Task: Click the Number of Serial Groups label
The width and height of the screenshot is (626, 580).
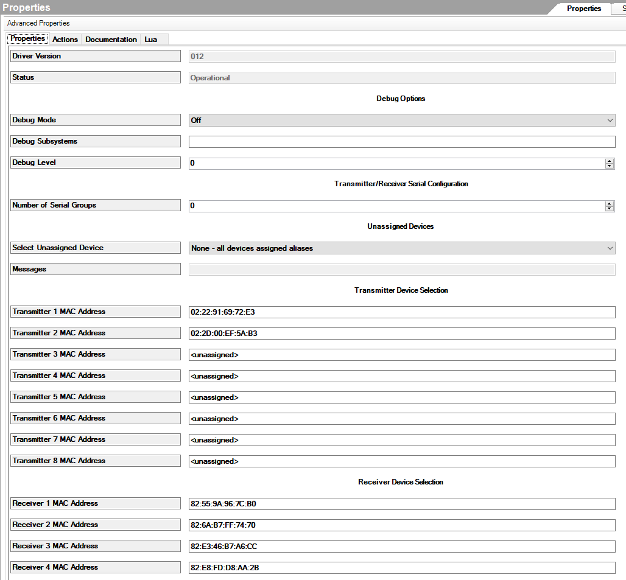Action: tap(96, 205)
